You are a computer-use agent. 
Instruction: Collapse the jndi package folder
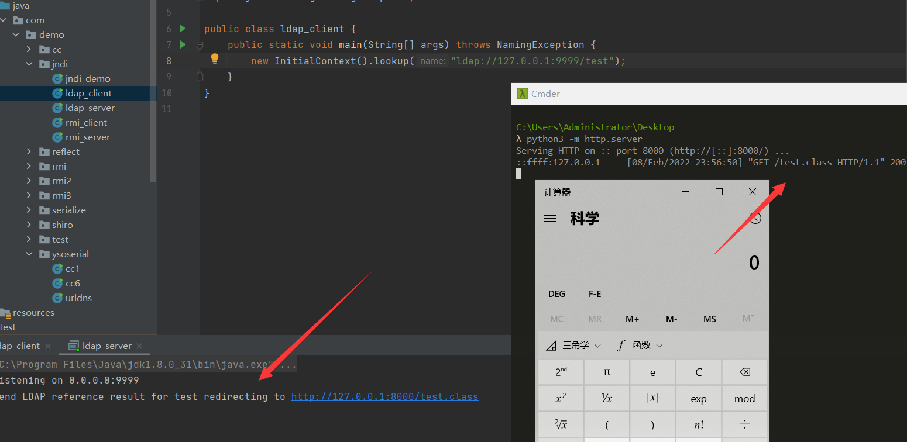click(29, 64)
